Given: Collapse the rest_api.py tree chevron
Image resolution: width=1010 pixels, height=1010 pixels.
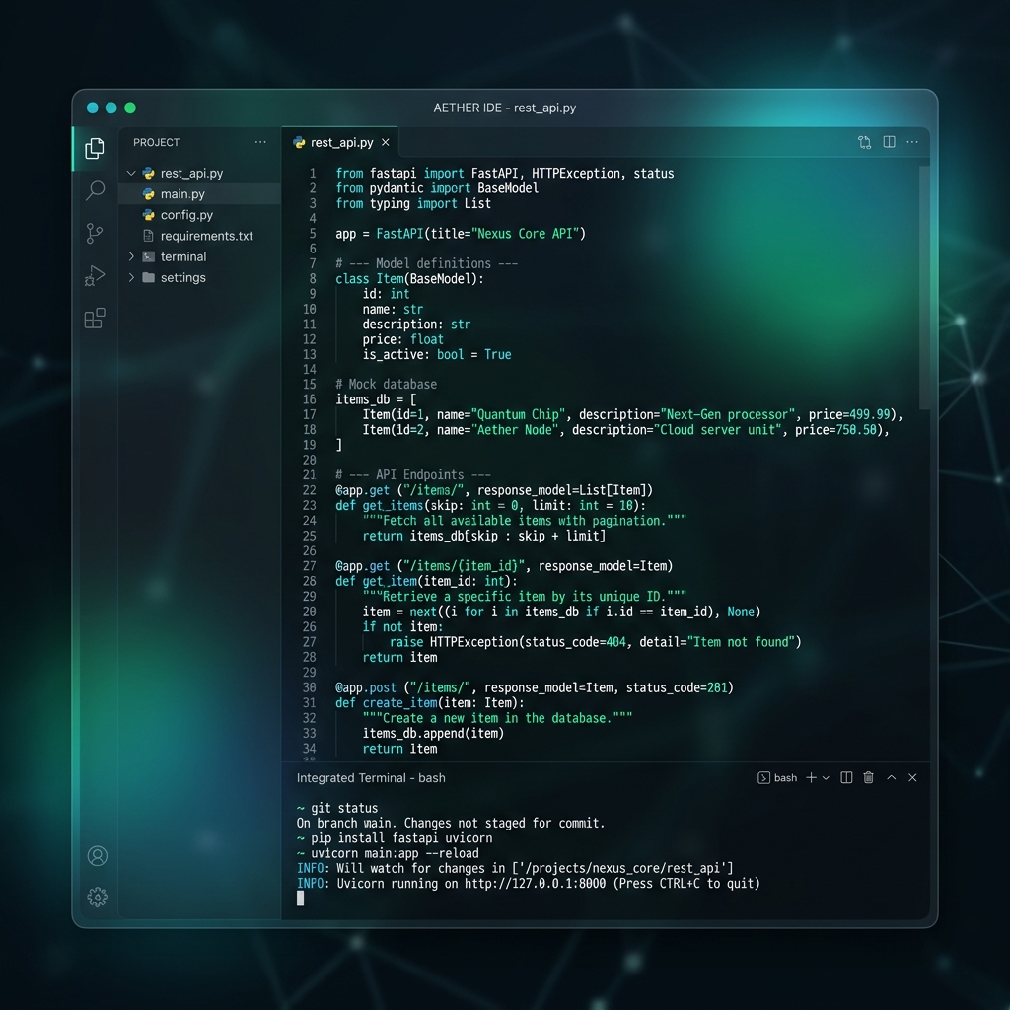Looking at the screenshot, I should (x=131, y=173).
